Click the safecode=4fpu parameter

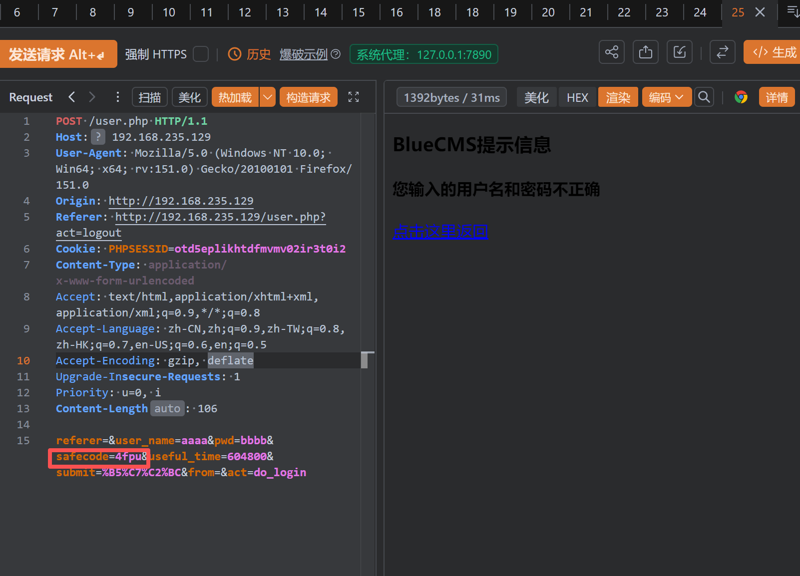point(99,456)
